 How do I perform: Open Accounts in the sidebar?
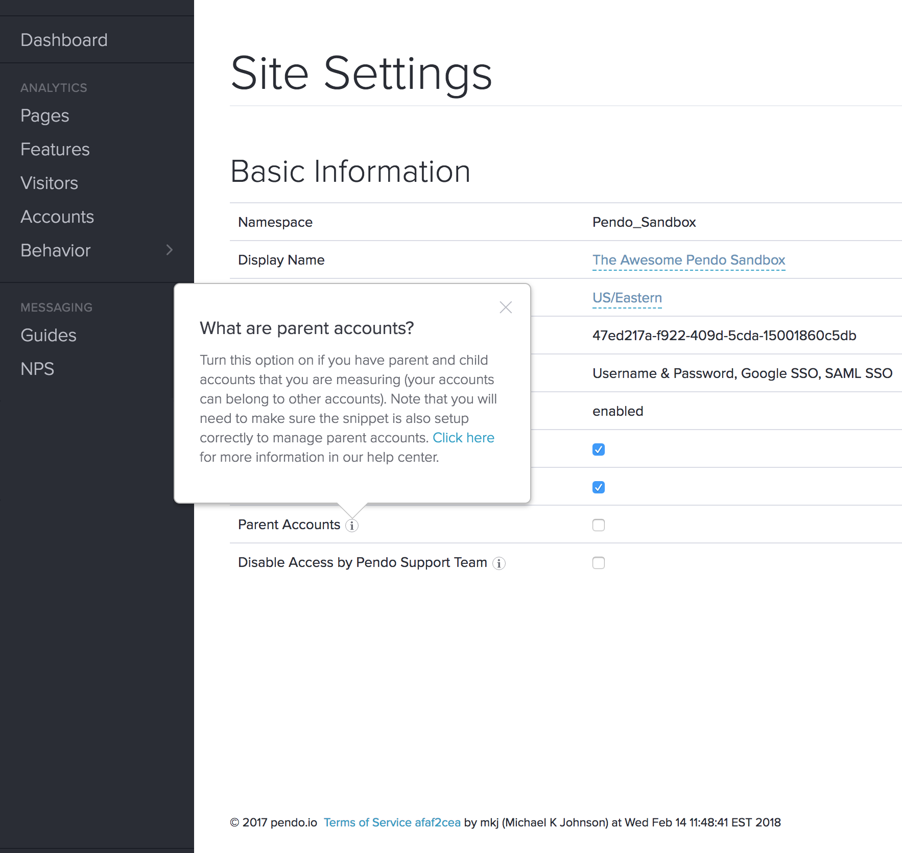point(57,217)
